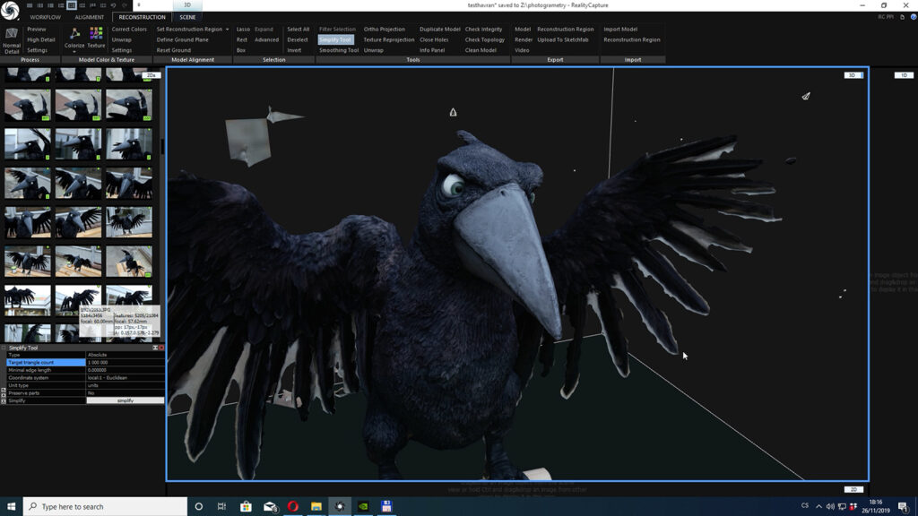Choose the Lasso selection tool
This screenshot has width=918, height=516.
tap(243, 30)
